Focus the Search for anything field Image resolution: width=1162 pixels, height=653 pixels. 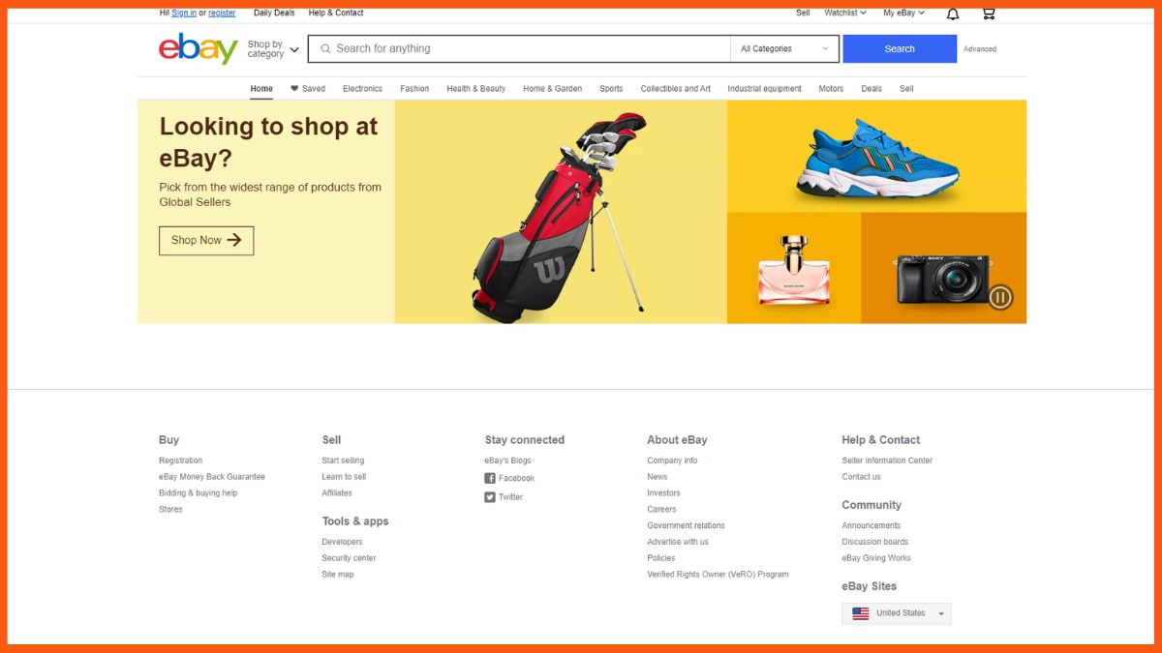point(519,48)
